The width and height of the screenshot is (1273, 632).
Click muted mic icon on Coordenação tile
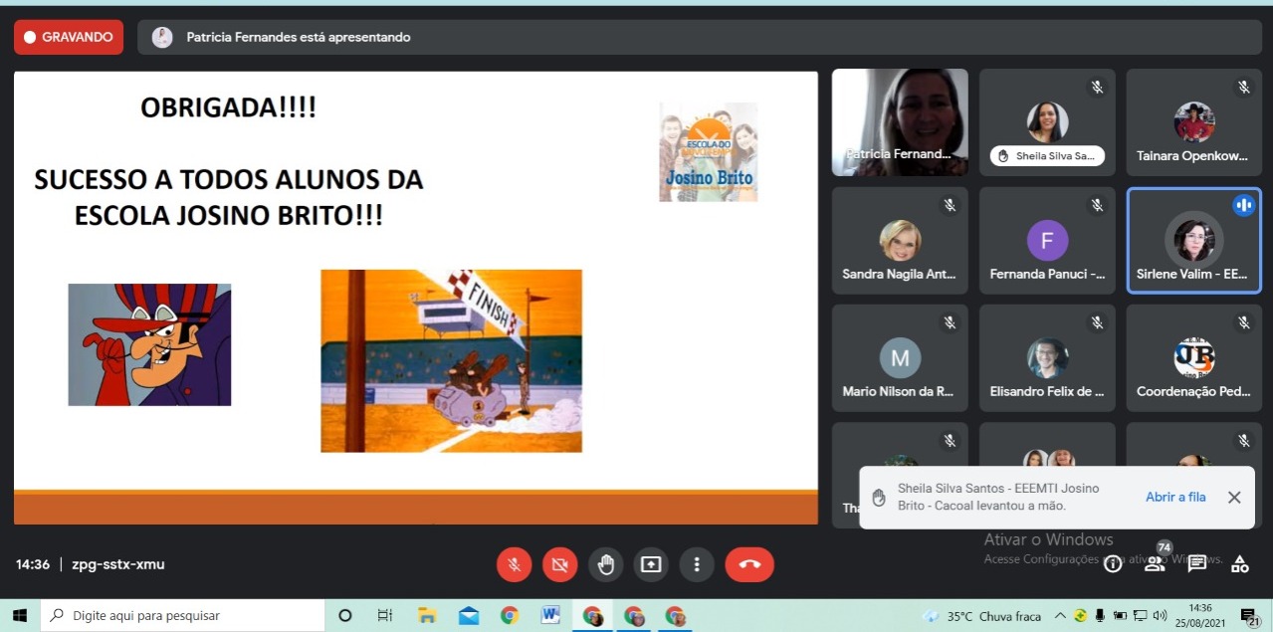[x=1243, y=322]
